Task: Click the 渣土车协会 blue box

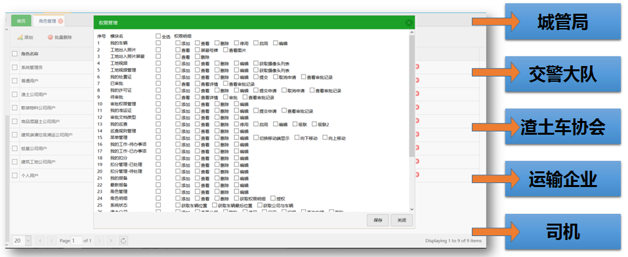Action: pos(562,126)
